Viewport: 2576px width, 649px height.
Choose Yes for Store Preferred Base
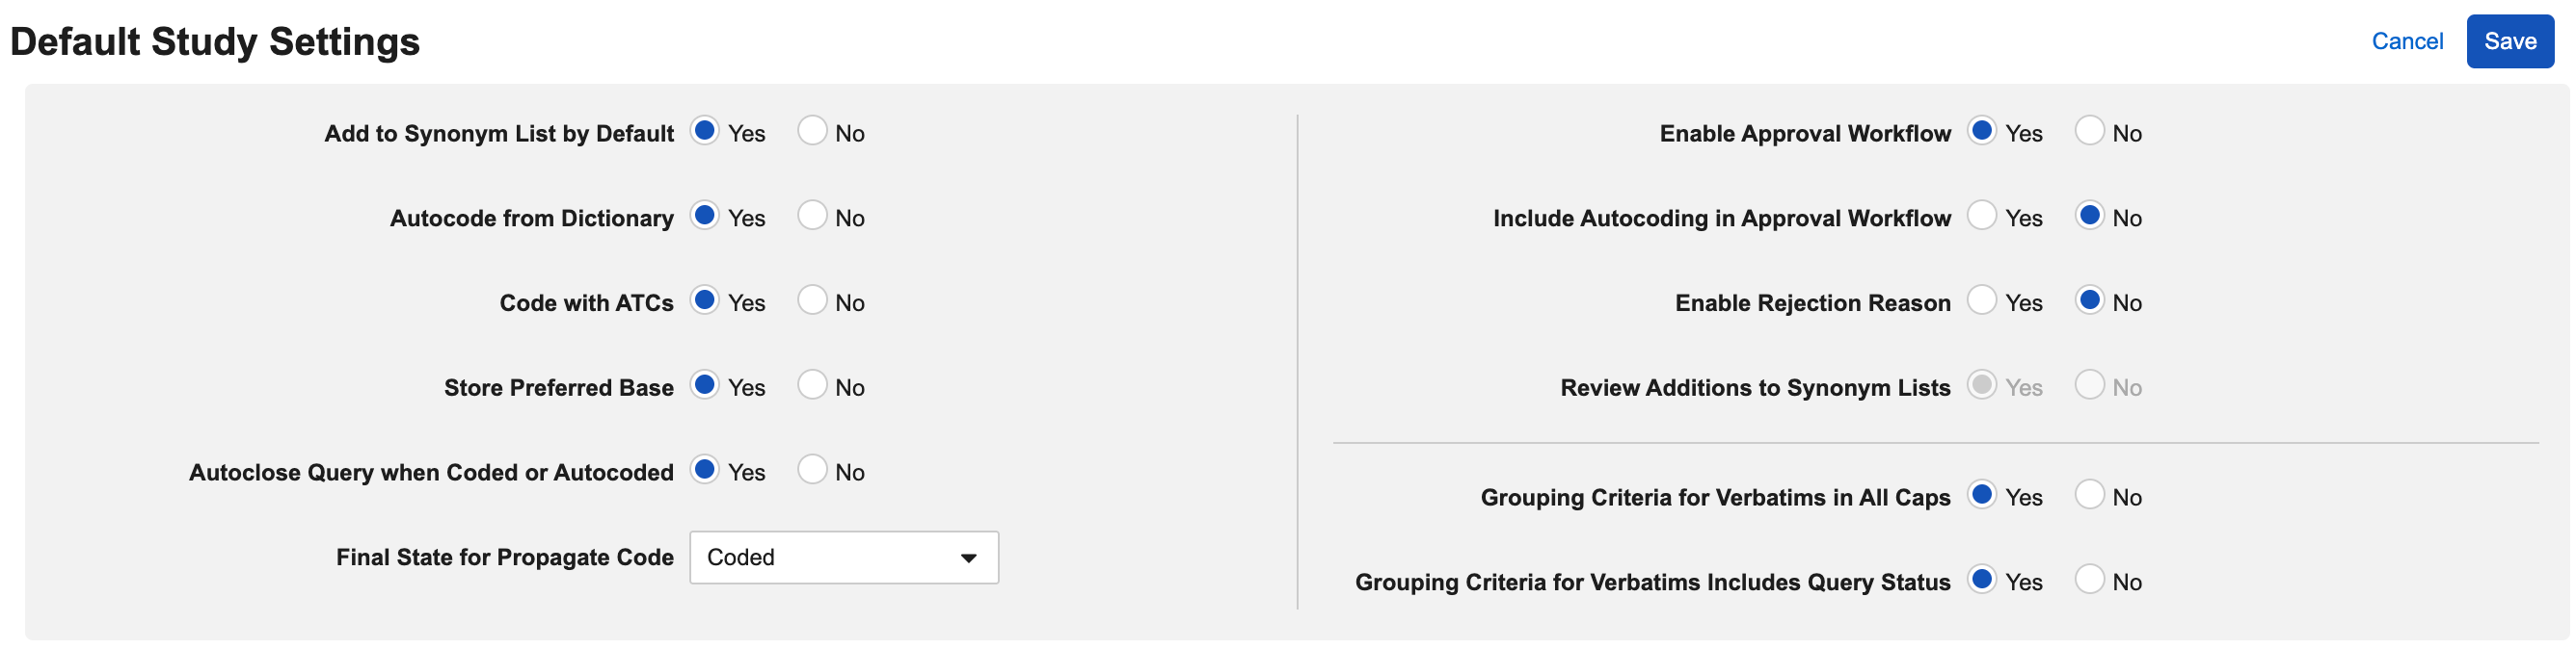[705, 385]
